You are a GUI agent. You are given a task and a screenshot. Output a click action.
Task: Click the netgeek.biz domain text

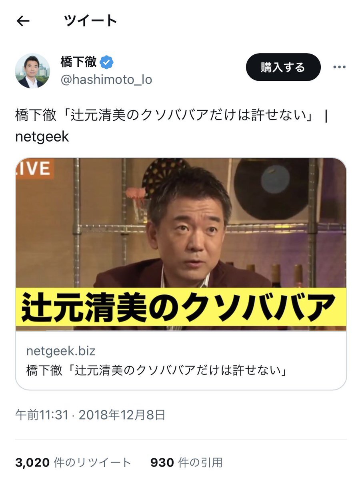pyautogui.click(x=61, y=351)
